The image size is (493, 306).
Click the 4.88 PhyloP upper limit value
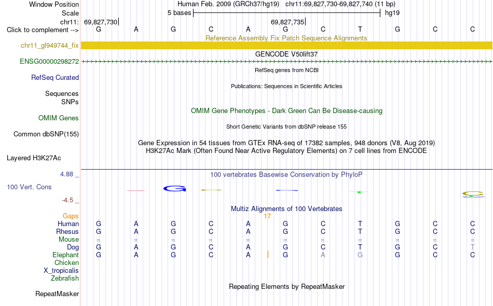(66, 174)
